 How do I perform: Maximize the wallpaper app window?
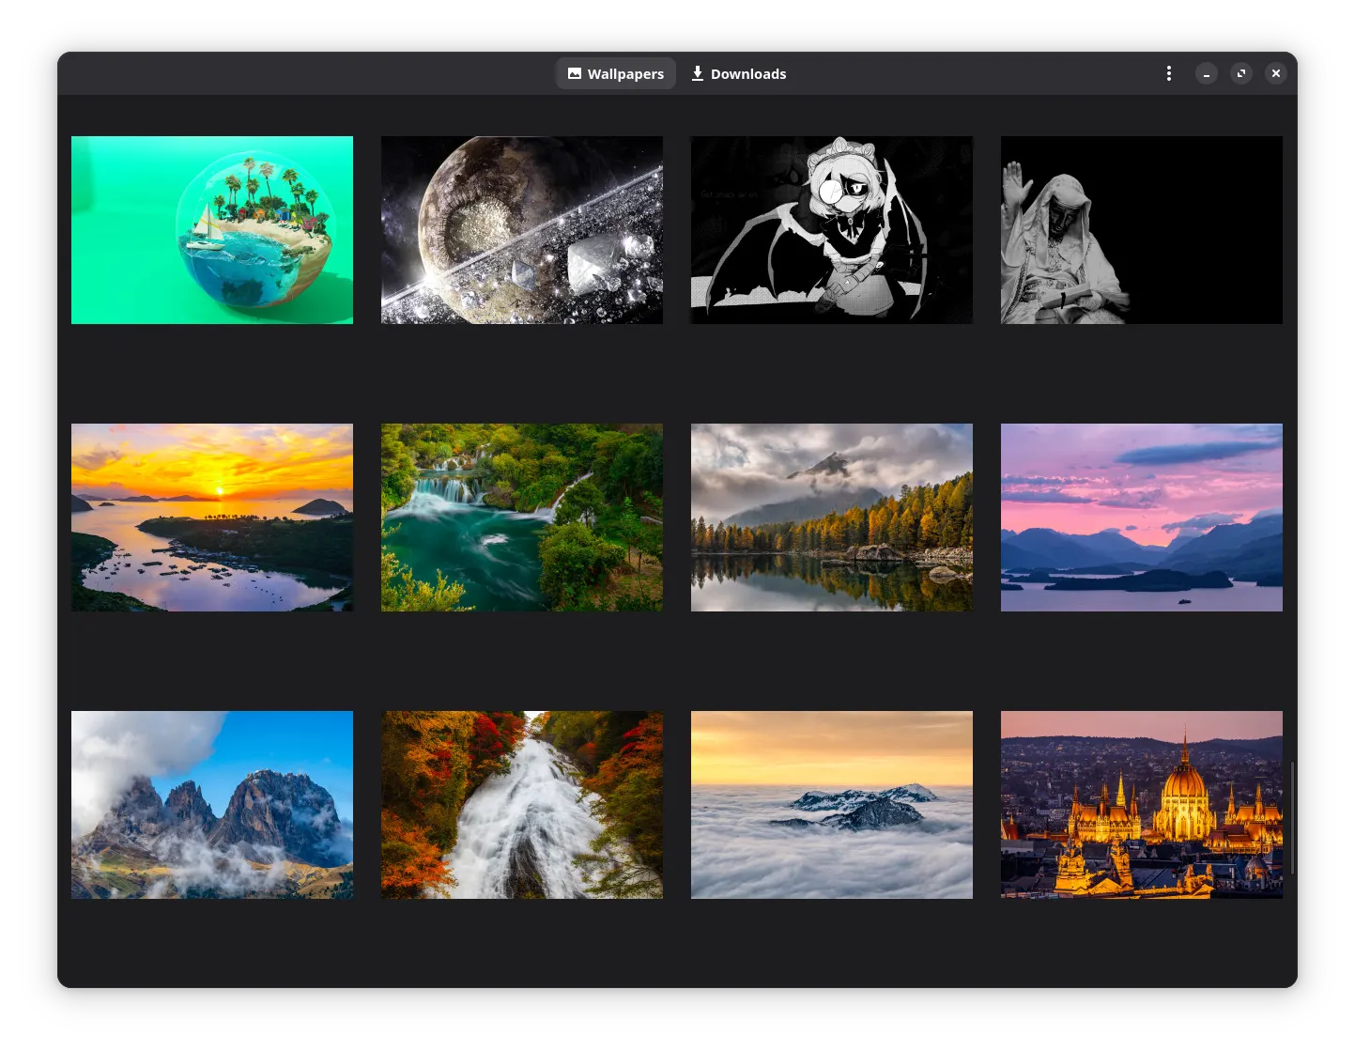click(x=1241, y=73)
